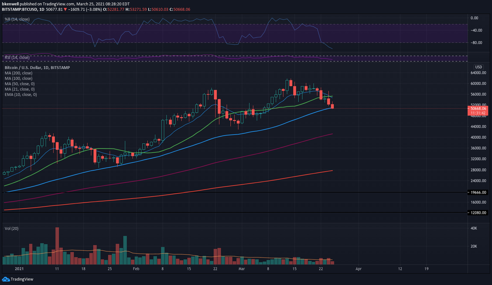Click the Vol (20) volume indicator label
Screen dimensions: 492x285
[11, 228]
